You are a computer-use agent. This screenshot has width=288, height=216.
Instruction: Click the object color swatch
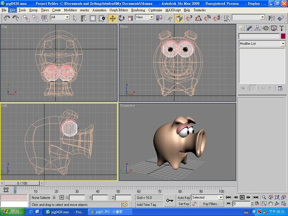click(x=282, y=36)
